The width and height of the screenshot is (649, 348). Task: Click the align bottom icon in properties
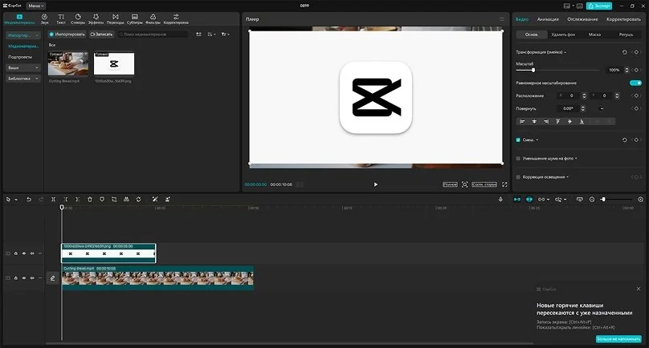click(x=582, y=122)
